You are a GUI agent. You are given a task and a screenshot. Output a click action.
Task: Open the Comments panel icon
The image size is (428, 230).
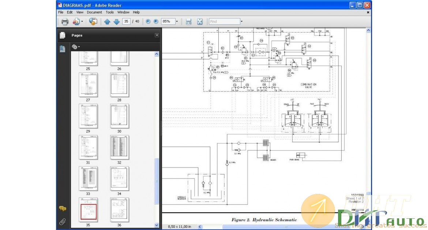(63, 209)
